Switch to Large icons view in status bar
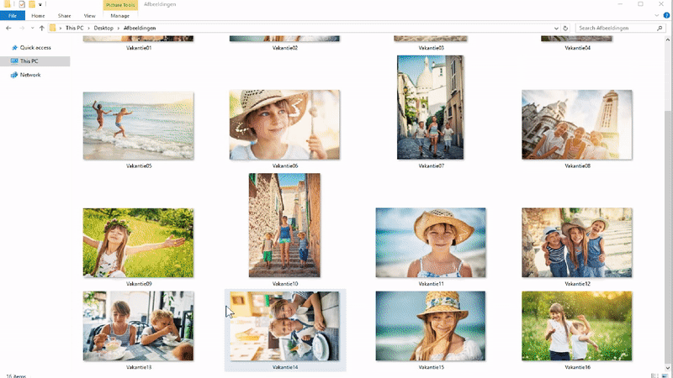The width and height of the screenshot is (673, 378). click(x=665, y=374)
